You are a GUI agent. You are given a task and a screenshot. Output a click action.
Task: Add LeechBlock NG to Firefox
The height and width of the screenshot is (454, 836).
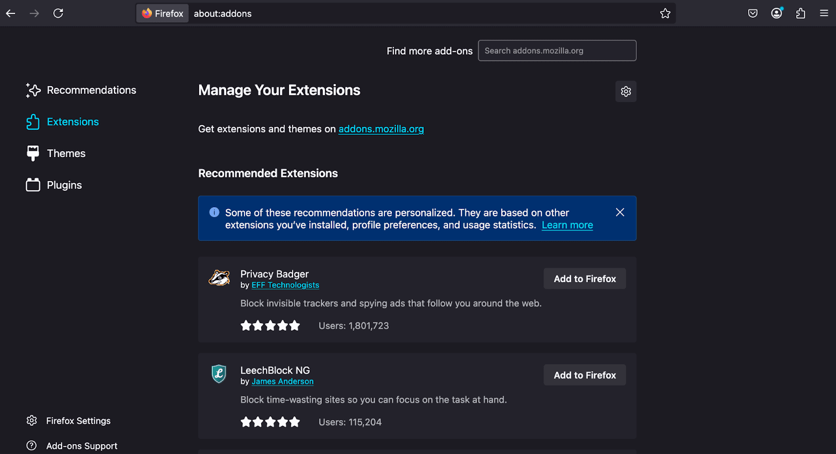pos(584,375)
